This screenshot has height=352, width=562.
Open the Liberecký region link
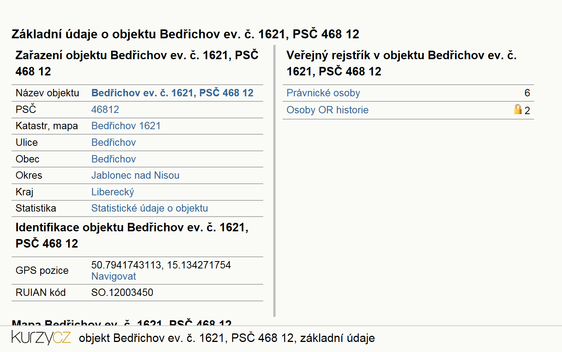(113, 192)
